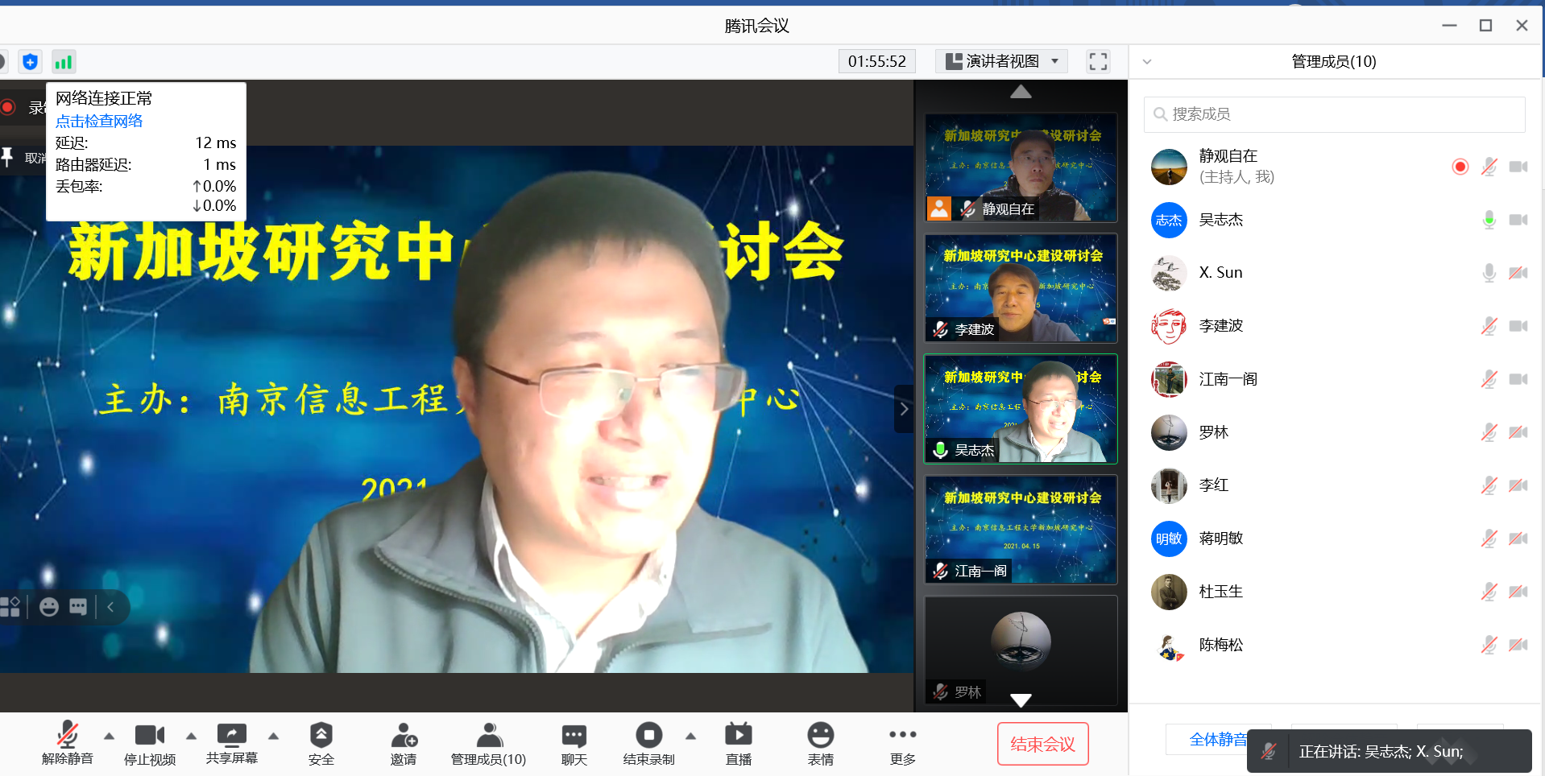Image resolution: width=1545 pixels, height=776 pixels.
Task: Click the Stop Video camera icon
Action: 150,735
